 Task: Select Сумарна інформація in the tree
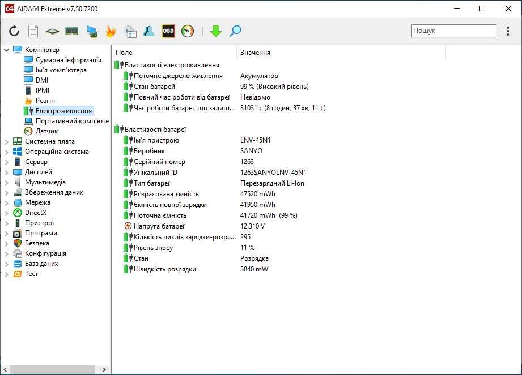pyautogui.click(x=68, y=60)
